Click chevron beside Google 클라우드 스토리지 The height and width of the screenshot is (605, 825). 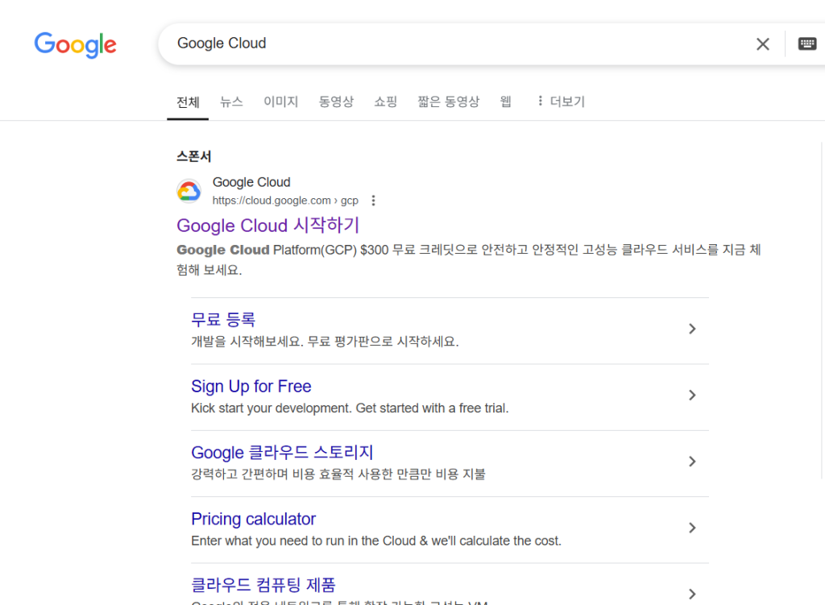click(x=691, y=462)
